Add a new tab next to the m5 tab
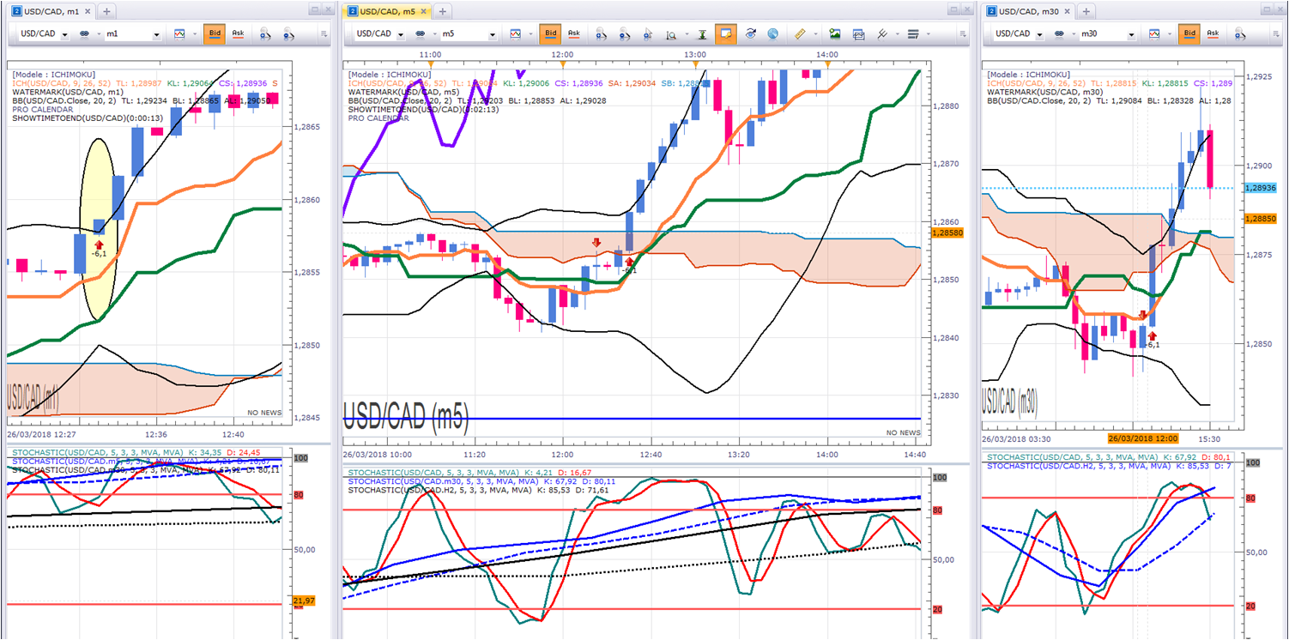The height and width of the screenshot is (640, 1289). tap(442, 11)
